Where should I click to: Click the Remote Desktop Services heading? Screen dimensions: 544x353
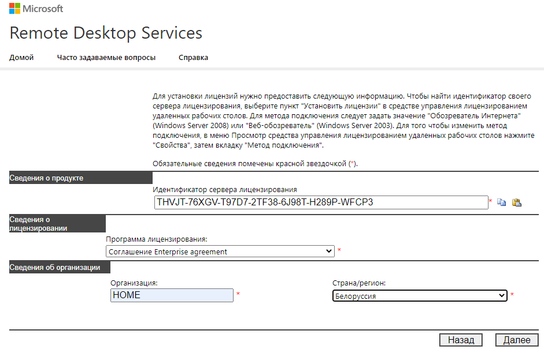click(x=106, y=33)
